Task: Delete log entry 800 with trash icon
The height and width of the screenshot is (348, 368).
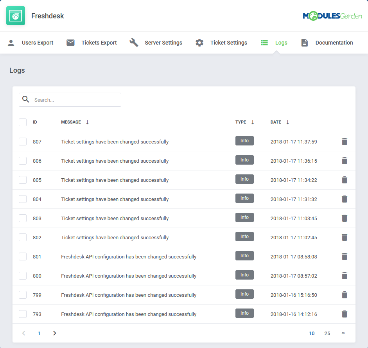Action: [344, 276]
